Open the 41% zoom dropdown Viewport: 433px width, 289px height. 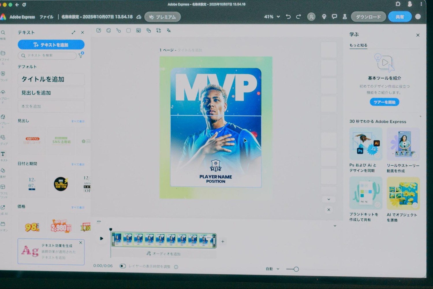pos(272,17)
